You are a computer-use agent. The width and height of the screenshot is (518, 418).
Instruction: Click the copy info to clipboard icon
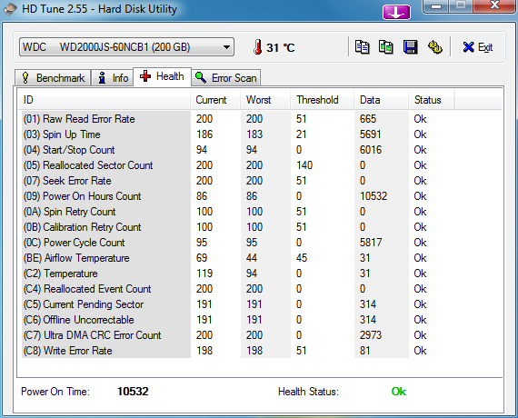[362, 47]
